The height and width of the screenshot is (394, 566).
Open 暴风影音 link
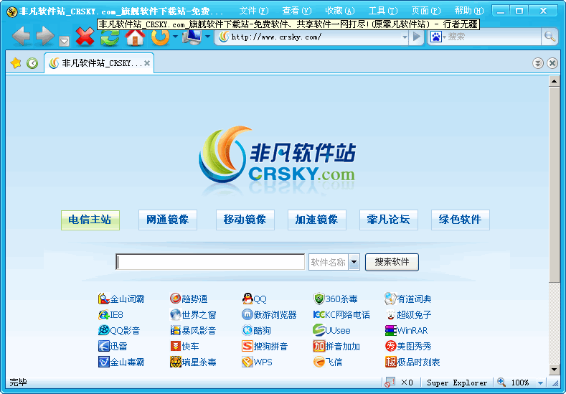193,330
